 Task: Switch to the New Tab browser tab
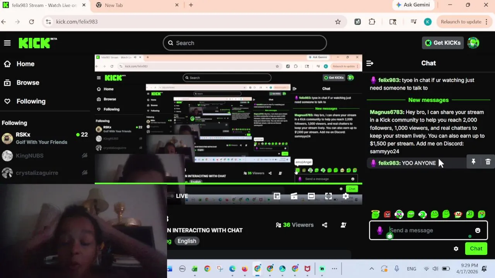pyautogui.click(x=114, y=5)
